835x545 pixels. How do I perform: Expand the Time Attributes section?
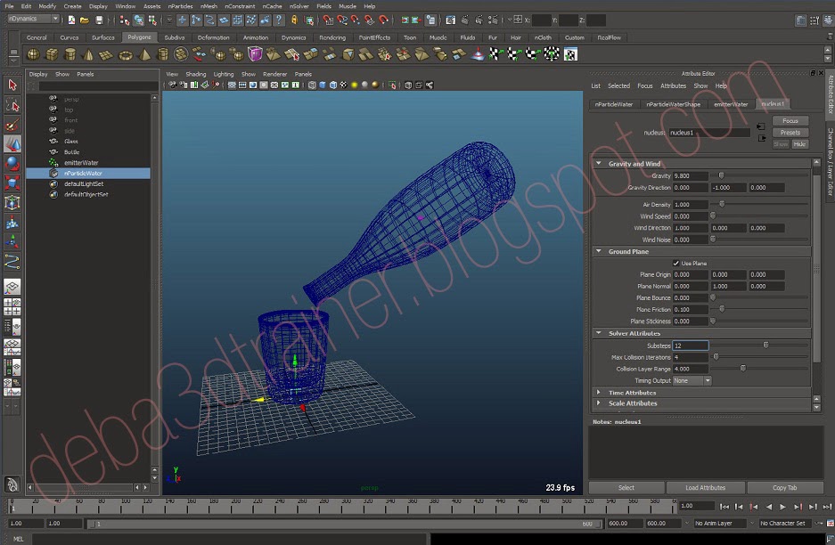coord(598,393)
